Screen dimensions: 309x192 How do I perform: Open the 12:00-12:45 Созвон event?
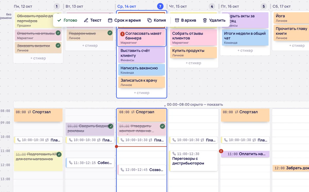tap(142, 170)
